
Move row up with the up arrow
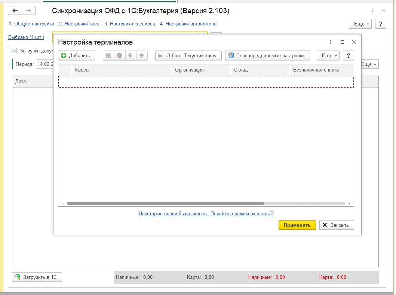coord(142,56)
